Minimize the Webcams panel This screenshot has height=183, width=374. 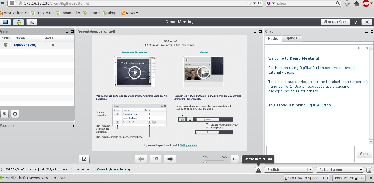[x=67, y=126]
